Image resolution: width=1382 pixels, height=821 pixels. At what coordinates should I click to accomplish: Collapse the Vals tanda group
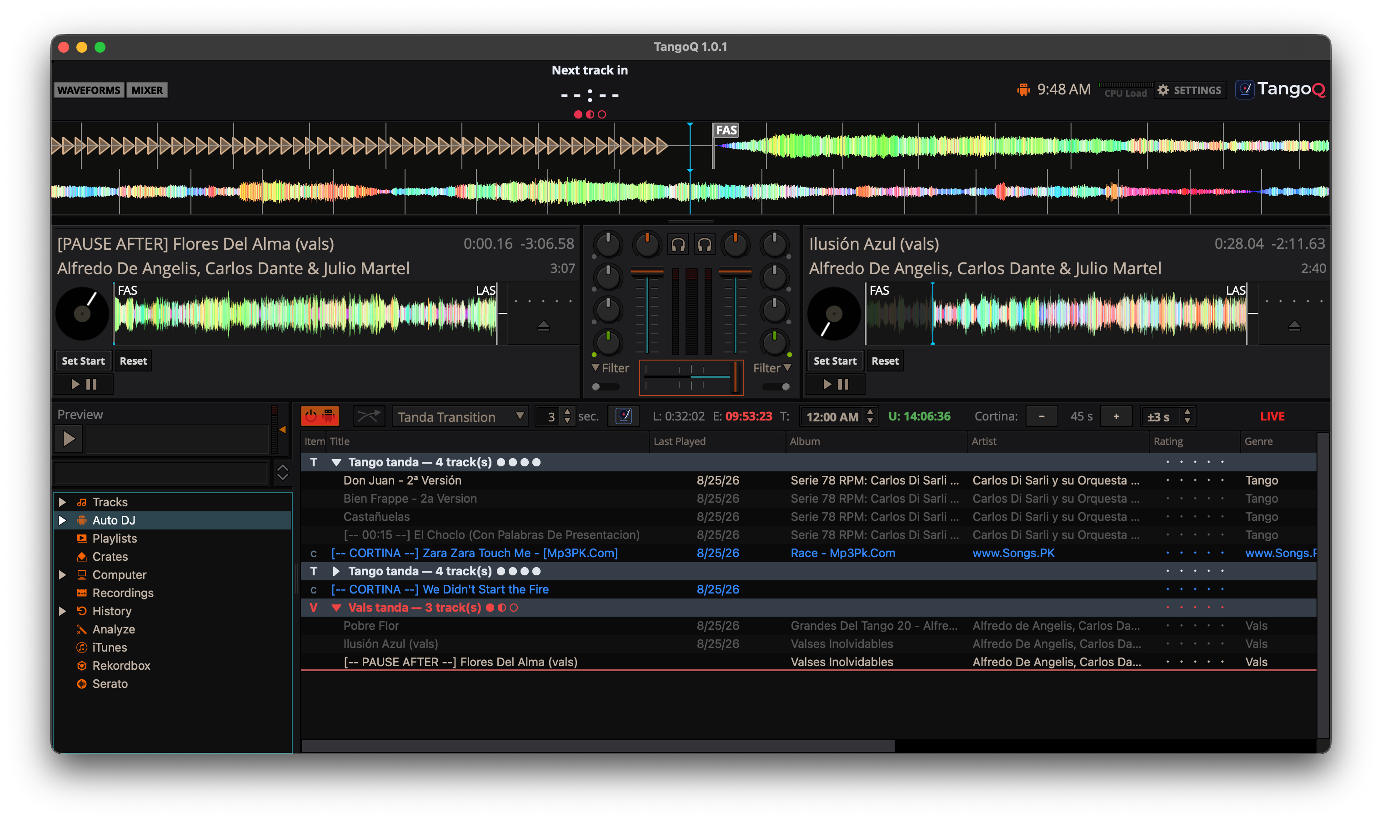pyautogui.click(x=335, y=608)
